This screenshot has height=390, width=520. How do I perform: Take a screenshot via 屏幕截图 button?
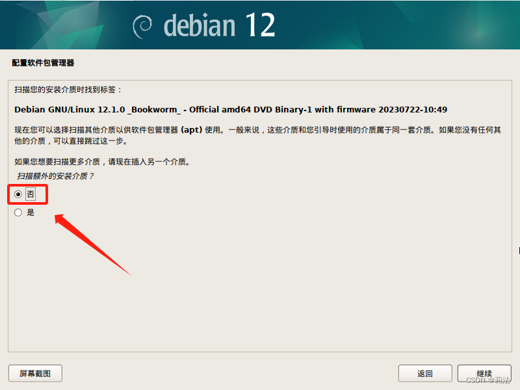click(35, 373)
